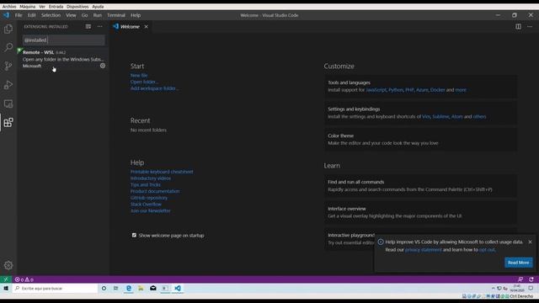Open errors and warnings in the status bar
The height and width of the screenshot is (303, 539).
point(24,279)
